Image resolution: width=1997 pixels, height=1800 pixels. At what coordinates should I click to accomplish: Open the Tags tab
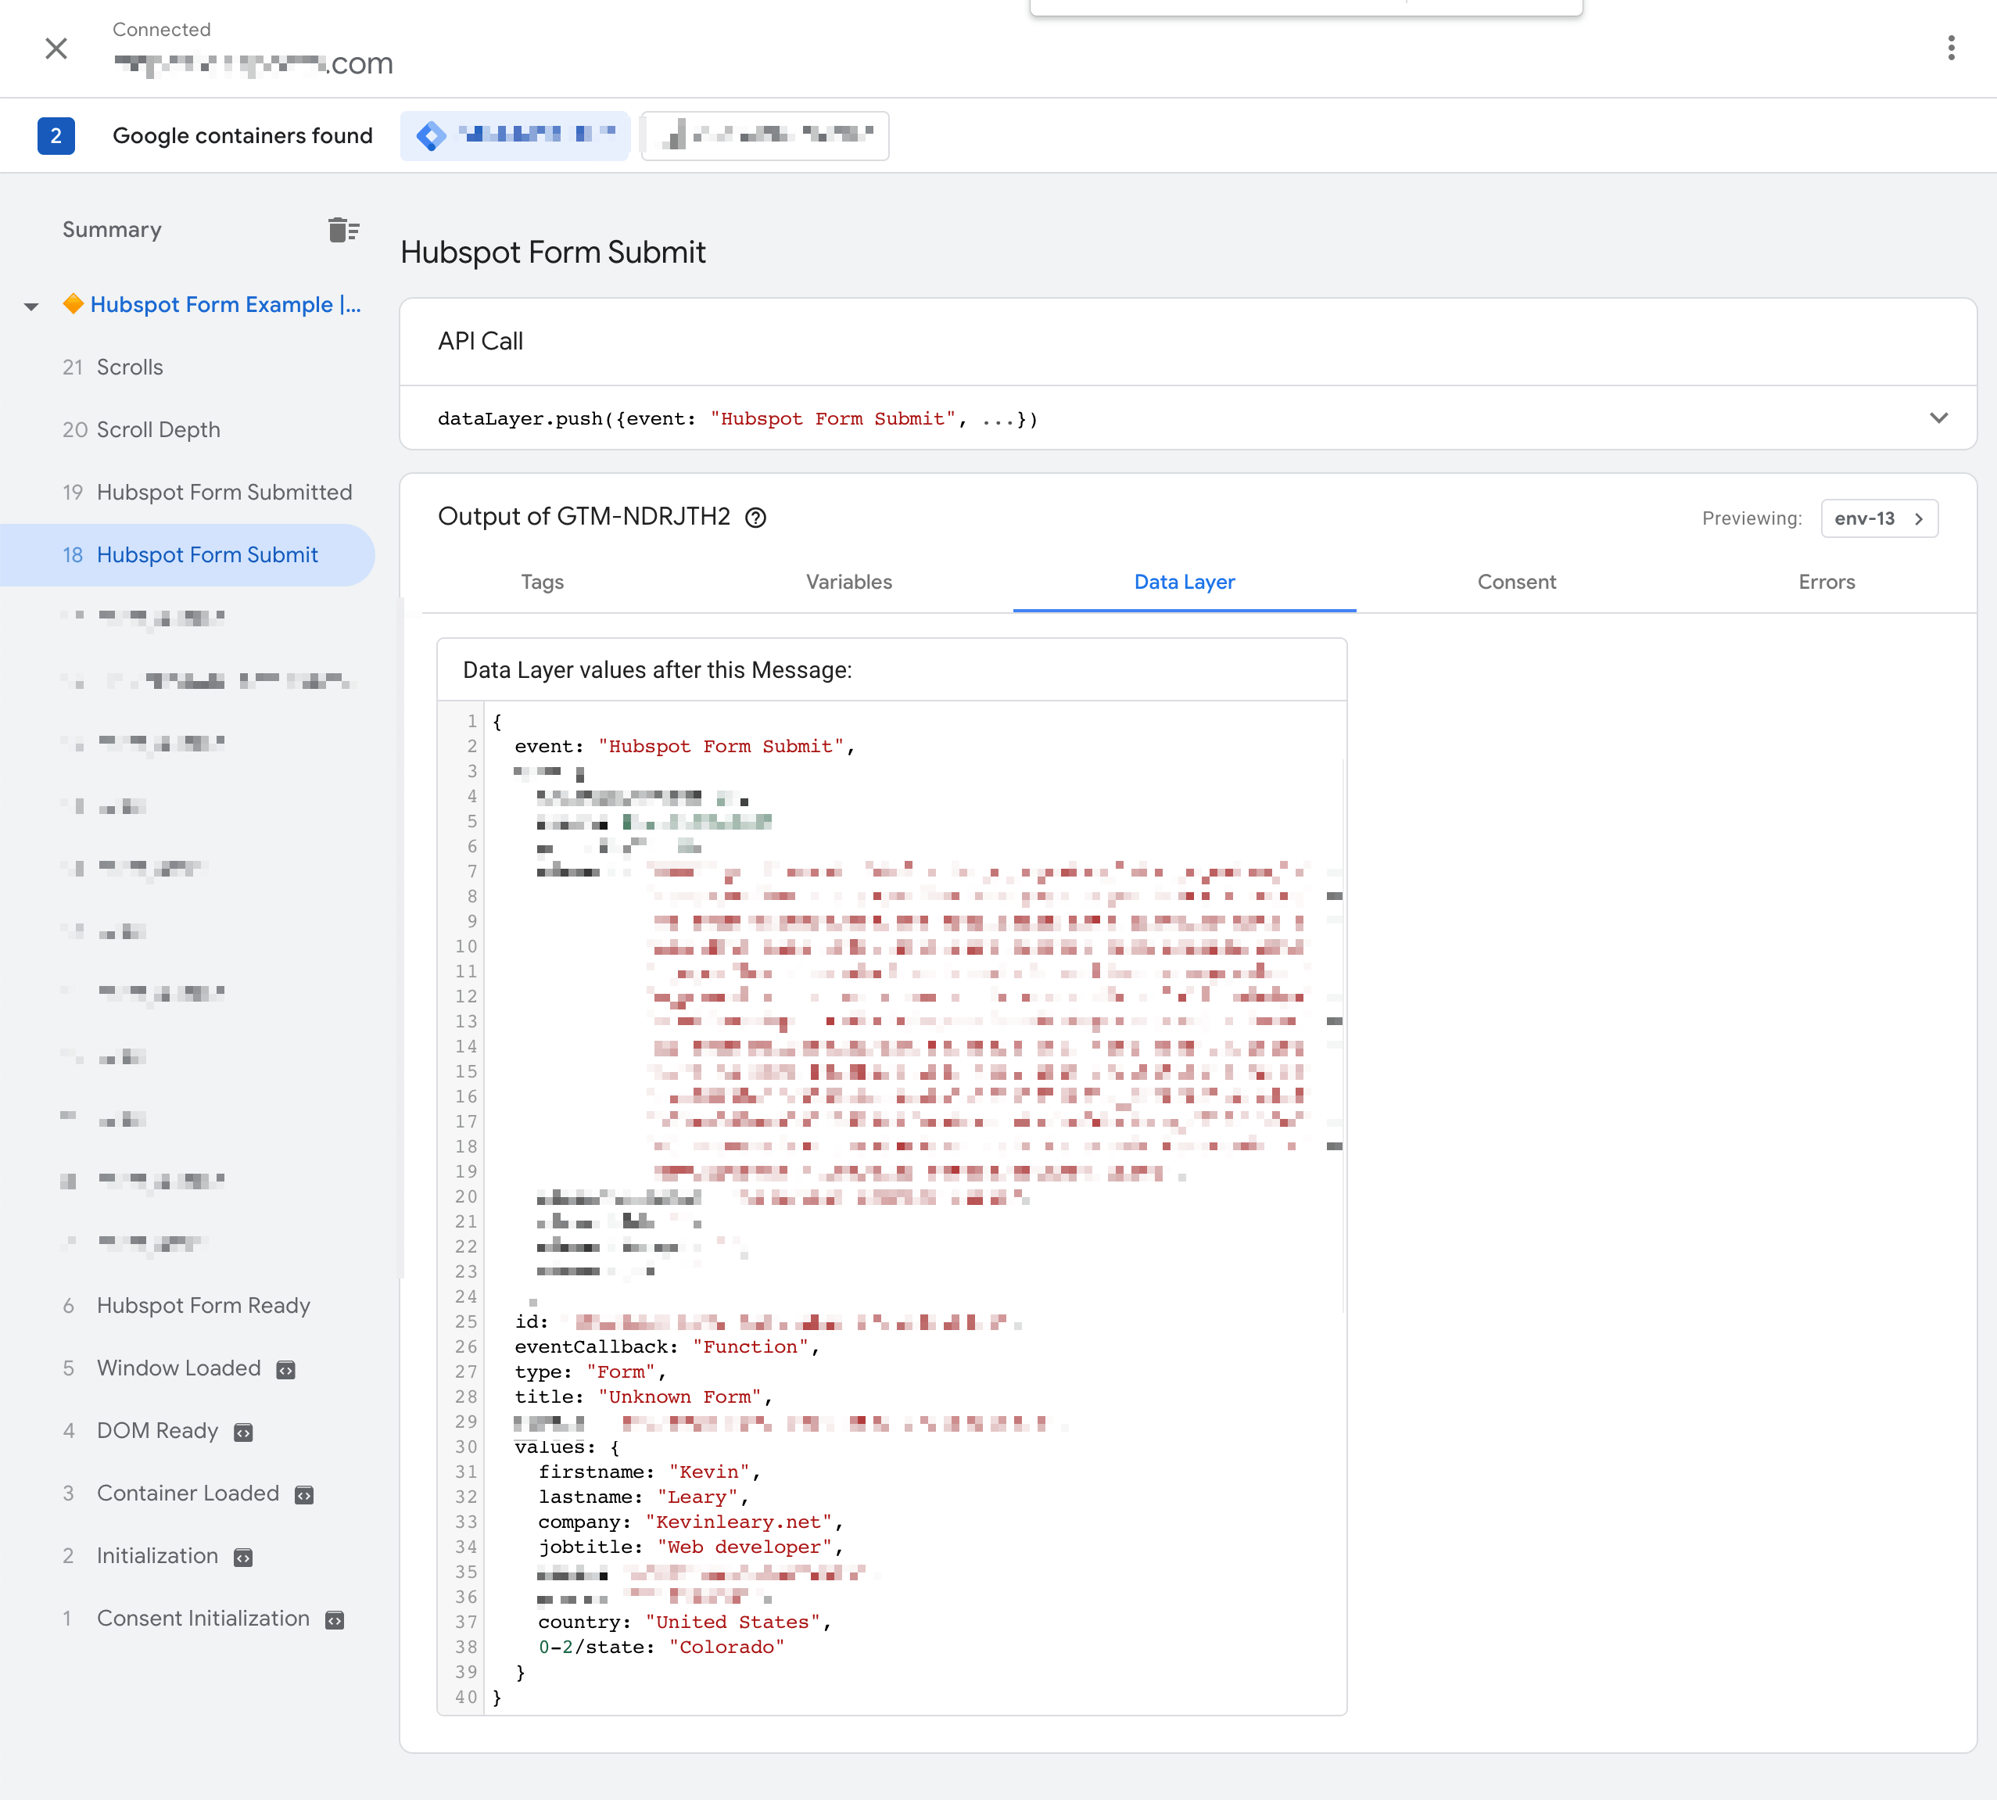point(542,582)
